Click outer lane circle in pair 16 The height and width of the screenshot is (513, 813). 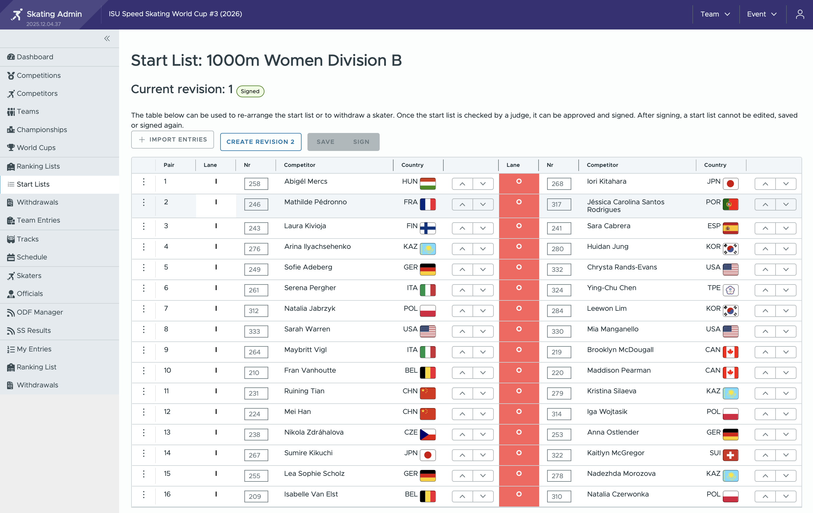(x=519, y=494)
